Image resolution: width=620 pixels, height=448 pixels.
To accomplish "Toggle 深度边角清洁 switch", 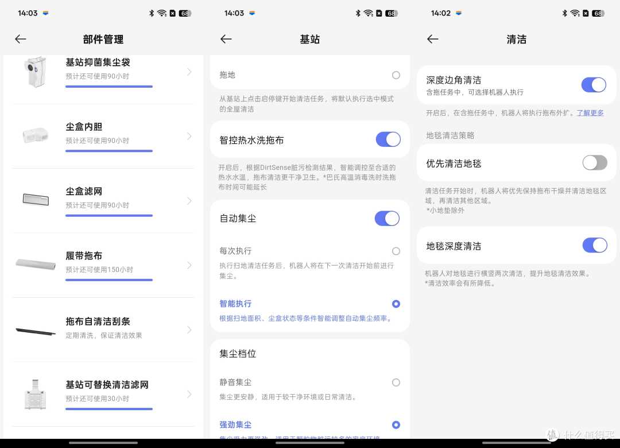I will 594,84.
